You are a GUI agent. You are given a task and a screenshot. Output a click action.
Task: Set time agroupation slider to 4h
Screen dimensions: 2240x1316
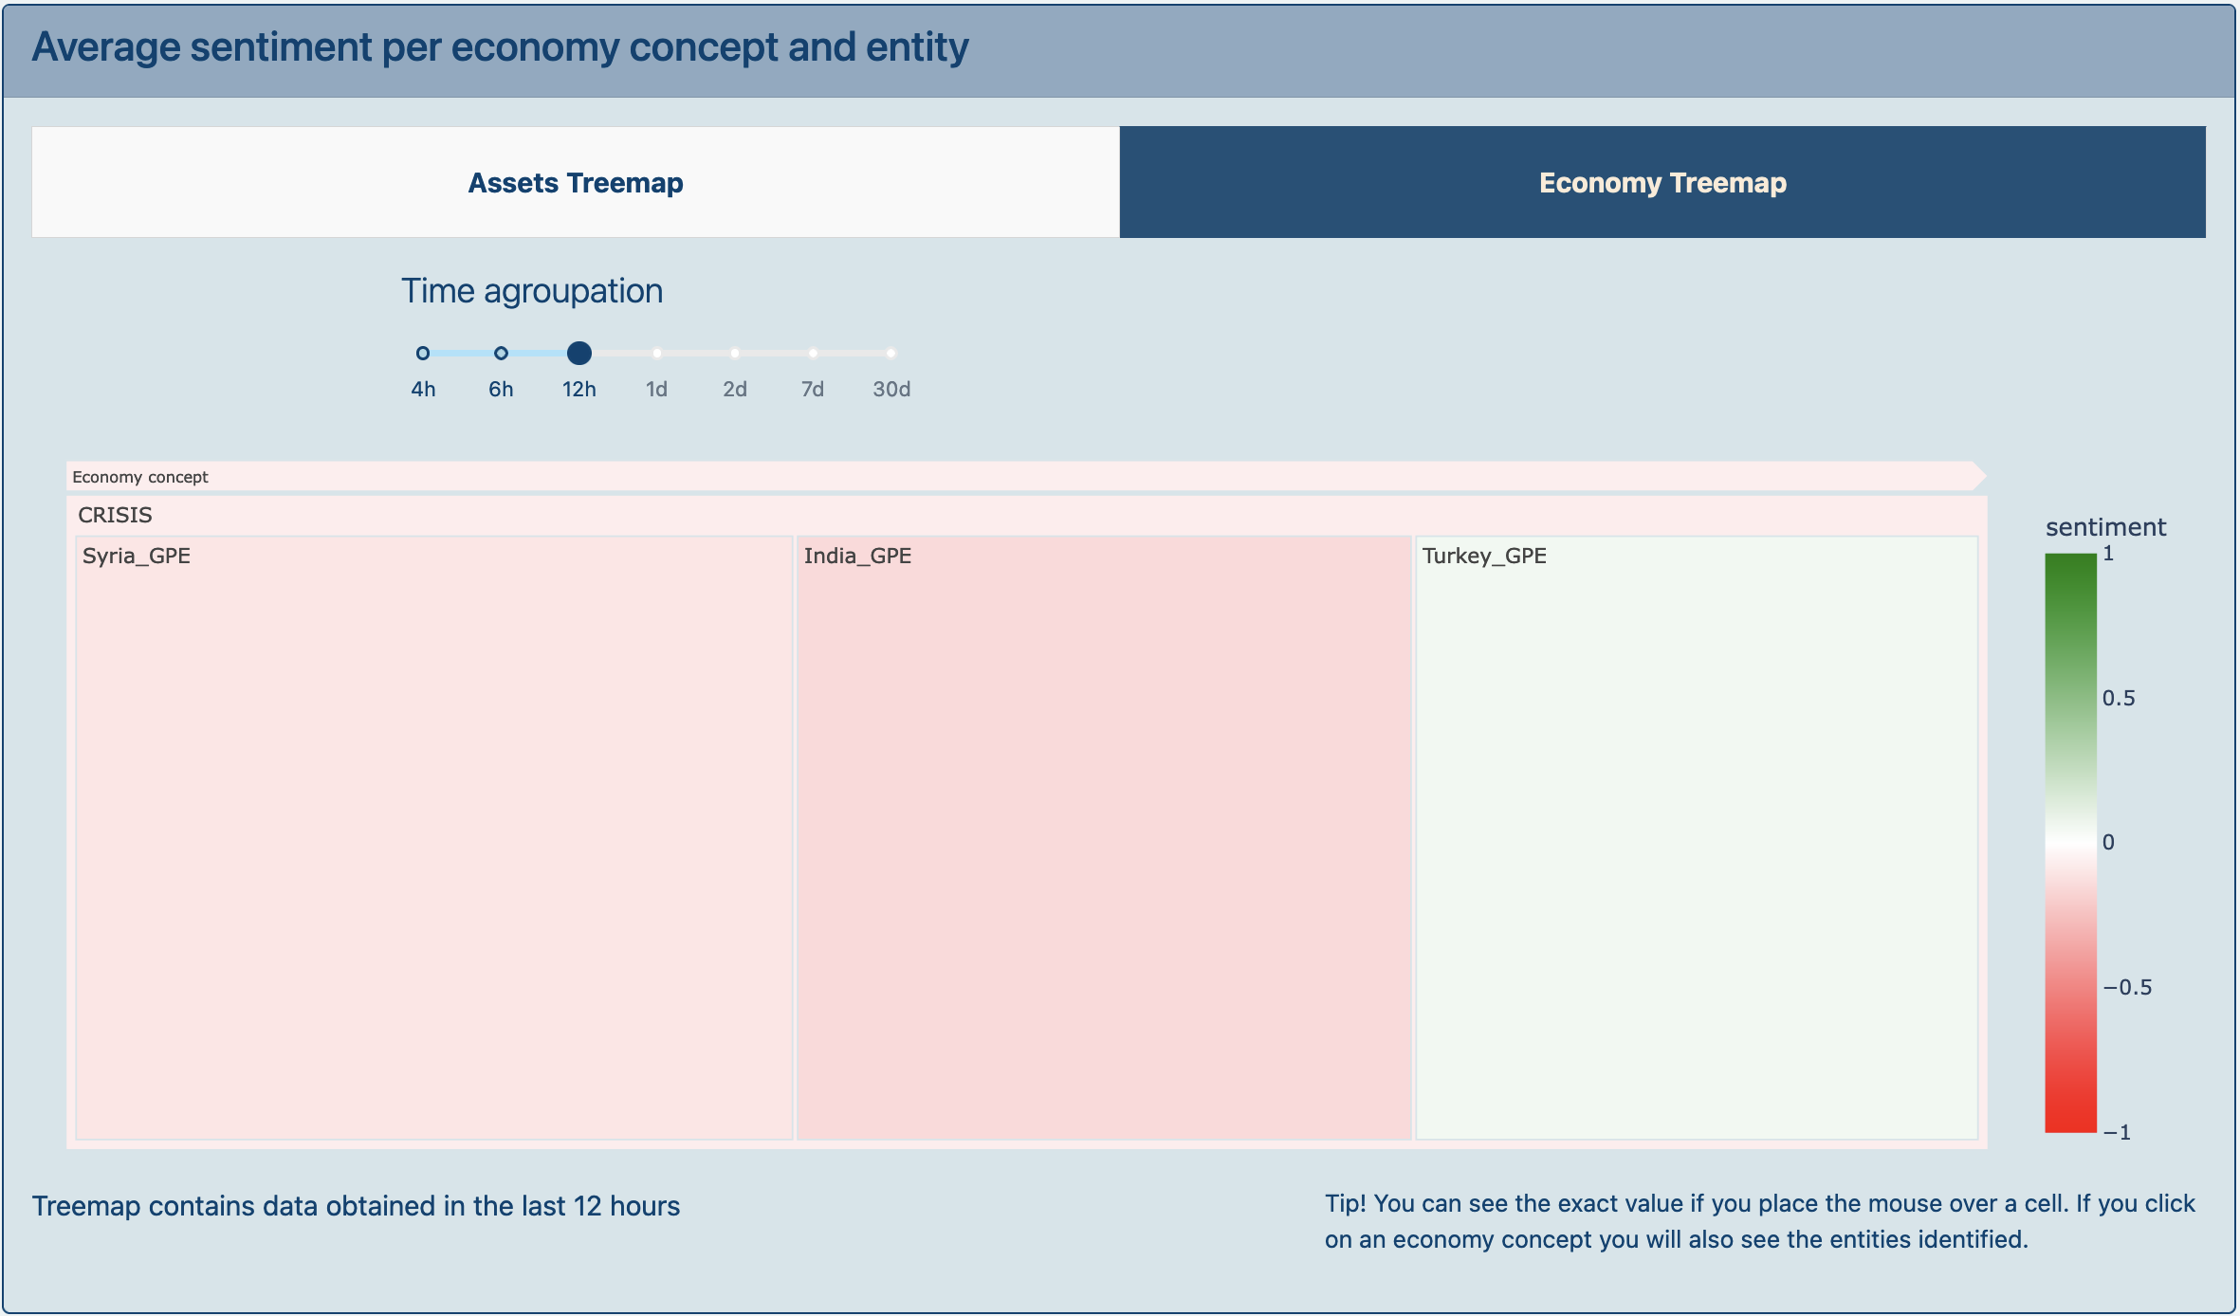(x=423, y=354)
